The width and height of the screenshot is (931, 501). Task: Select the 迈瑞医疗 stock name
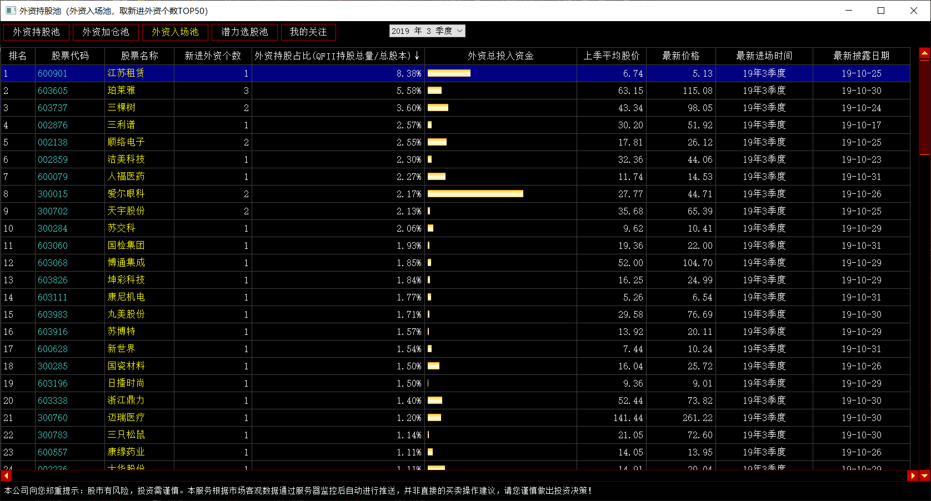tap(126, 418)
